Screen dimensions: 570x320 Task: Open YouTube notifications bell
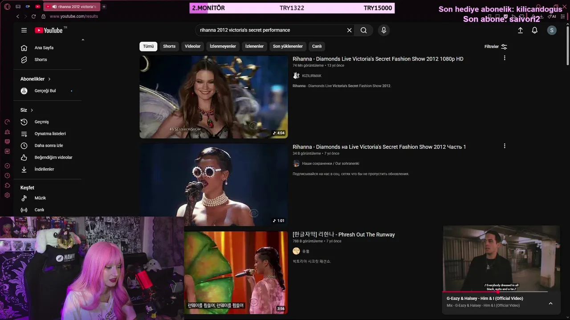[x=535, y=30]
